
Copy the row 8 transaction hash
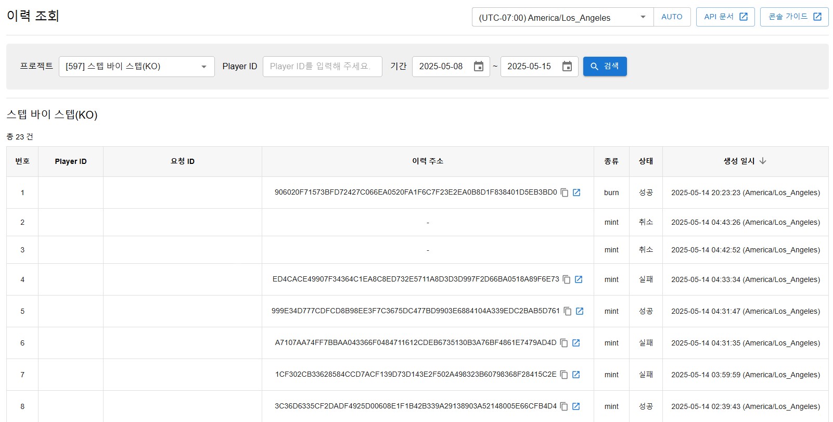point(564,406)
